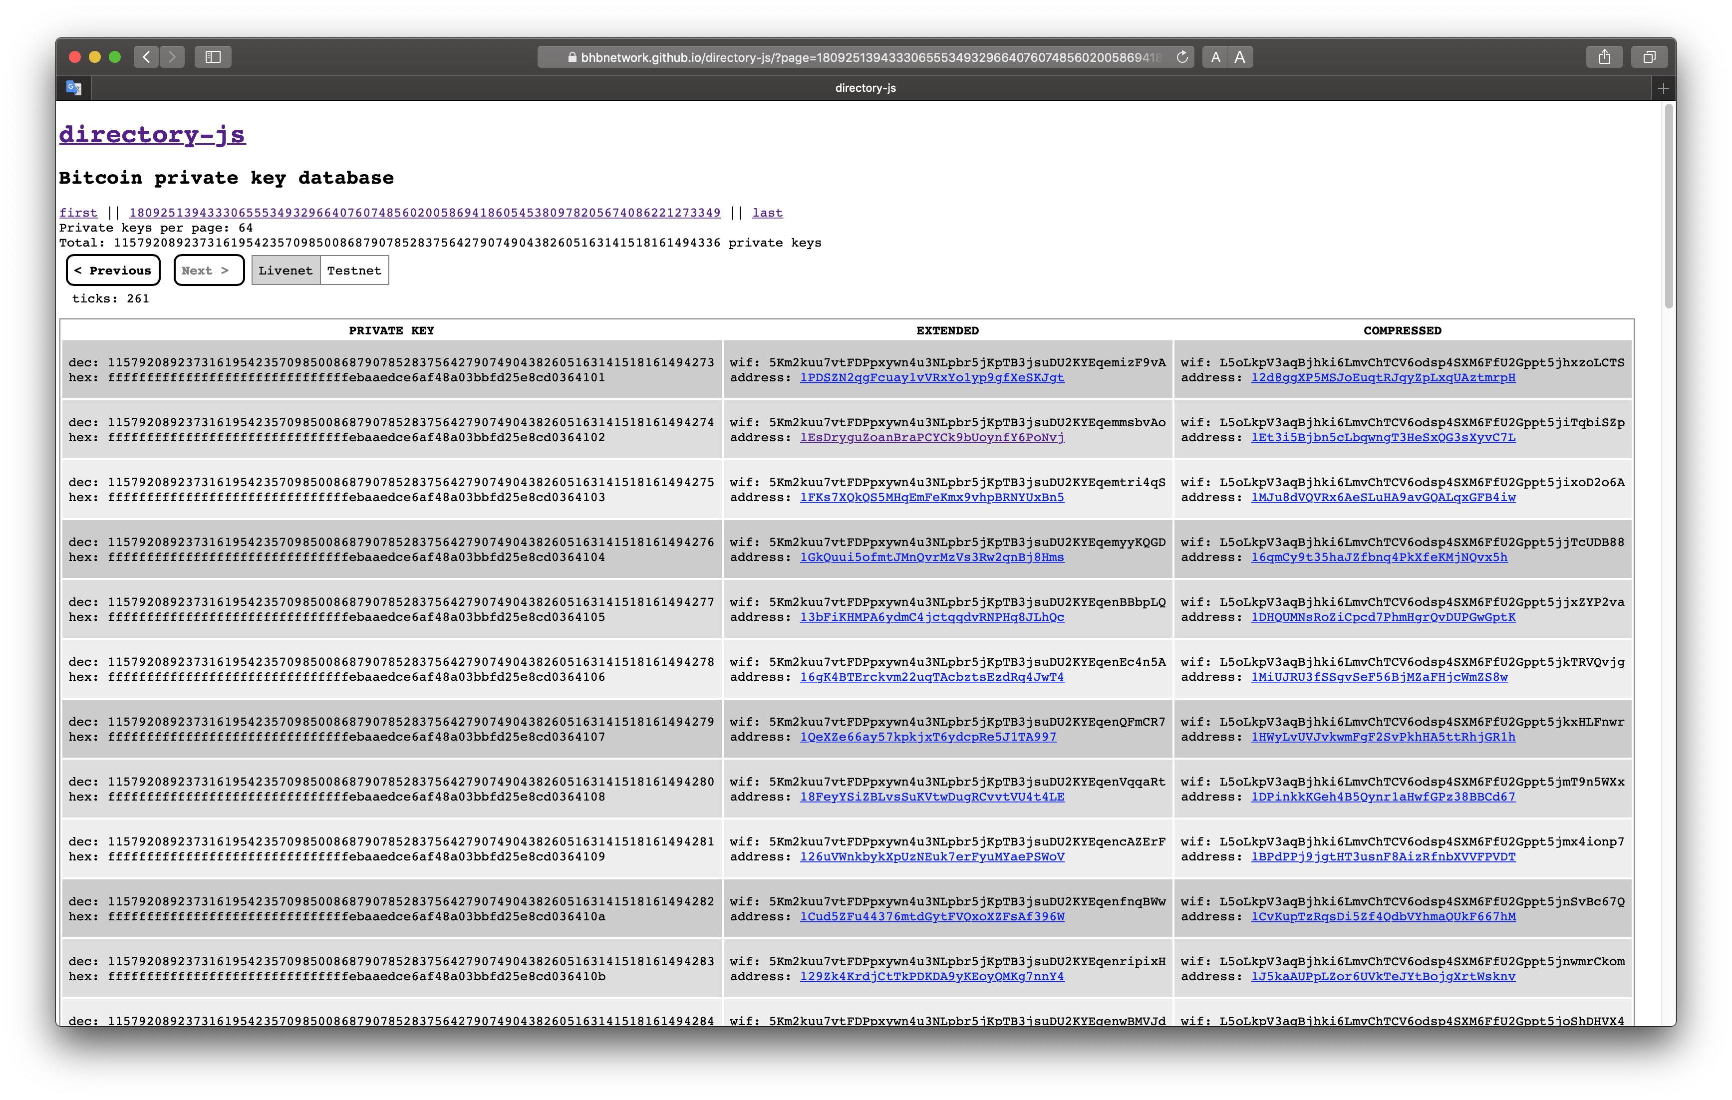The image size is (1732, 1100).
Task: Toggle the Safari sidebar icon
Action: coord(213,57)
